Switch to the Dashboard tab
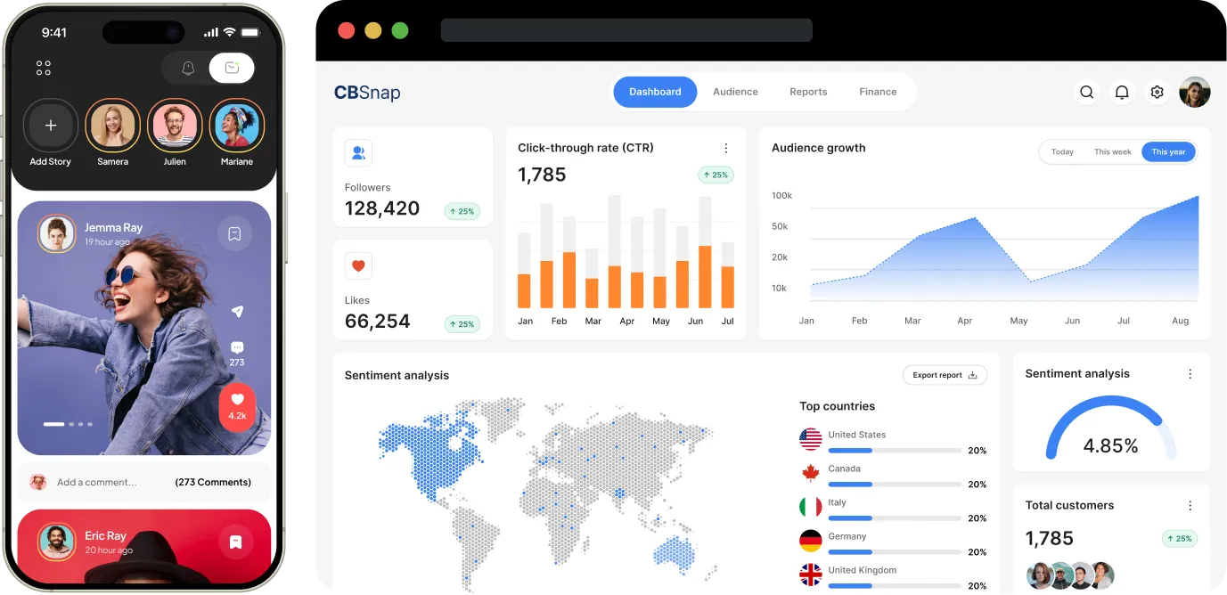Viewport: 1227px width, 595px height. pos(655,92)
